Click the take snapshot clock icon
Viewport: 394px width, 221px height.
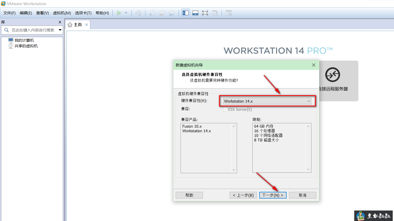pos(152,13)
